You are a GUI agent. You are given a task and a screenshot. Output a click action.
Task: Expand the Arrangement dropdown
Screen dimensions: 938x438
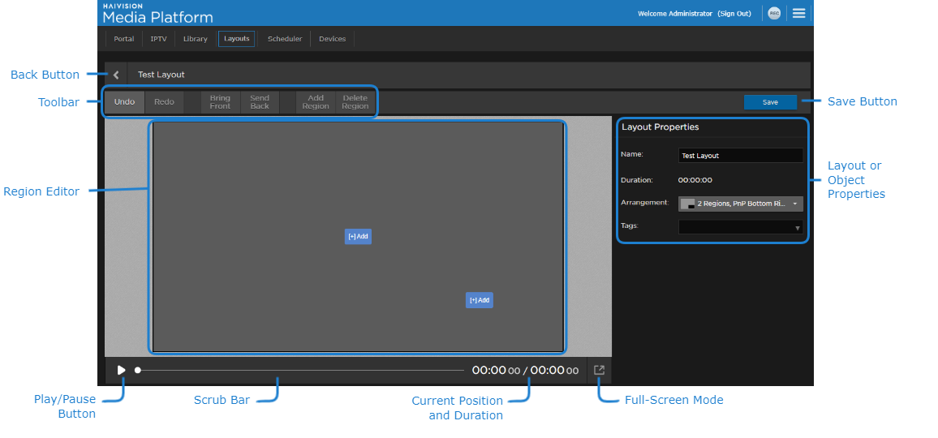click(740, 204)
